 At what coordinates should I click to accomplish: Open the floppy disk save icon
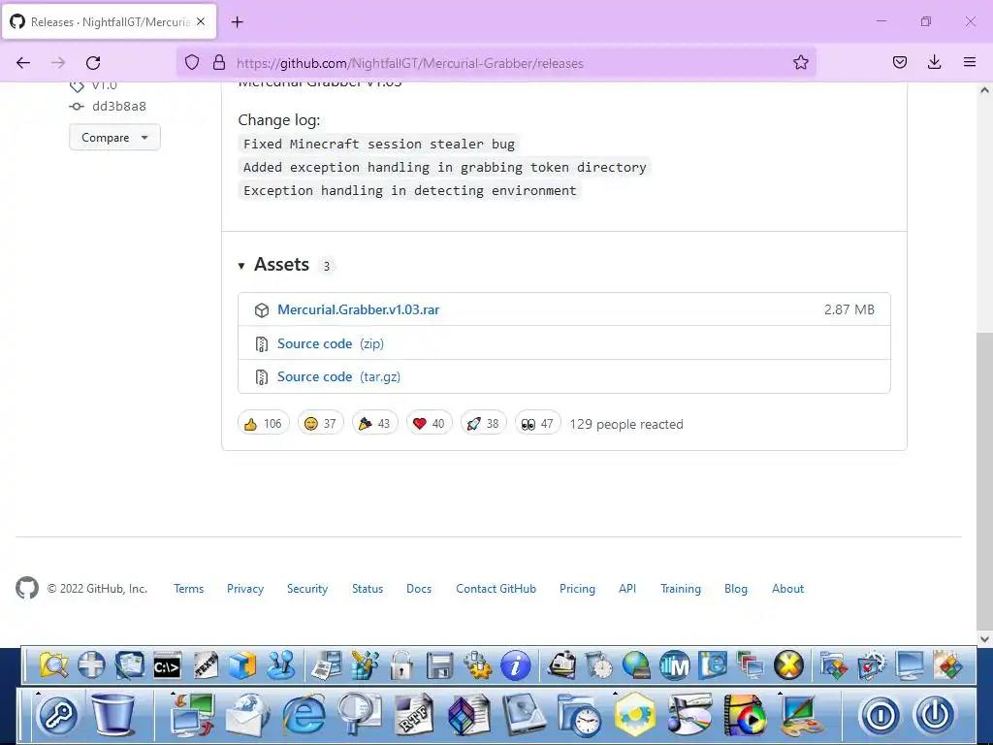tap(439, 666)
